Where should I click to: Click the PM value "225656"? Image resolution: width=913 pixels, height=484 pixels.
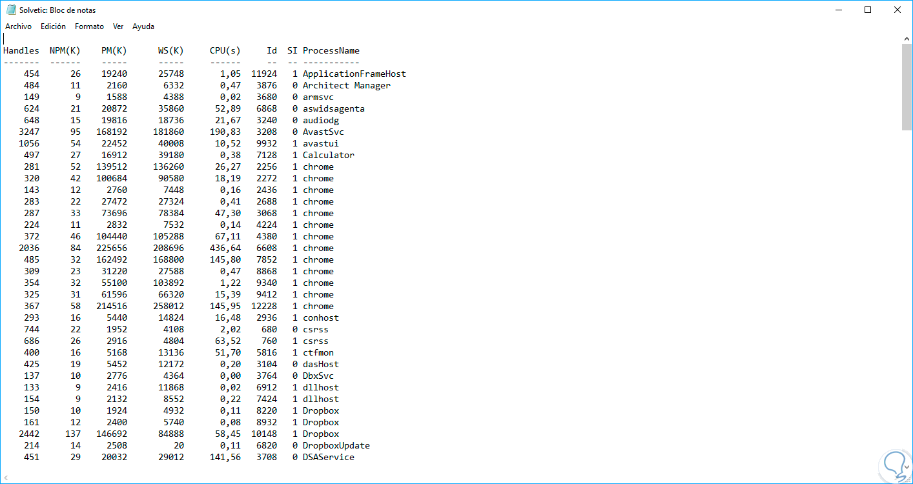click(x=112, y=248)
